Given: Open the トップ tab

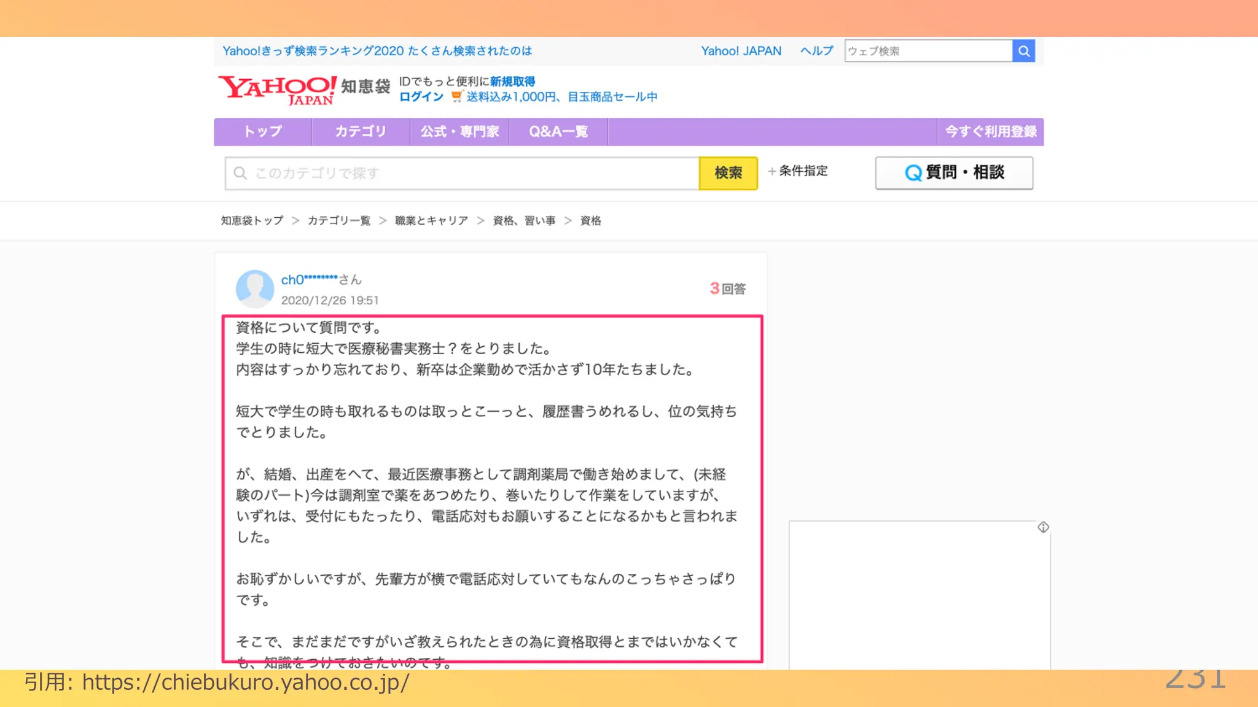Looking at the screenshot, I should pyautogui.click(x=262, y=131).
